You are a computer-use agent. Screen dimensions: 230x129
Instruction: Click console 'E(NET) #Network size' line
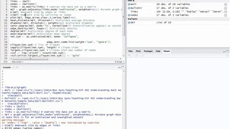32,125
